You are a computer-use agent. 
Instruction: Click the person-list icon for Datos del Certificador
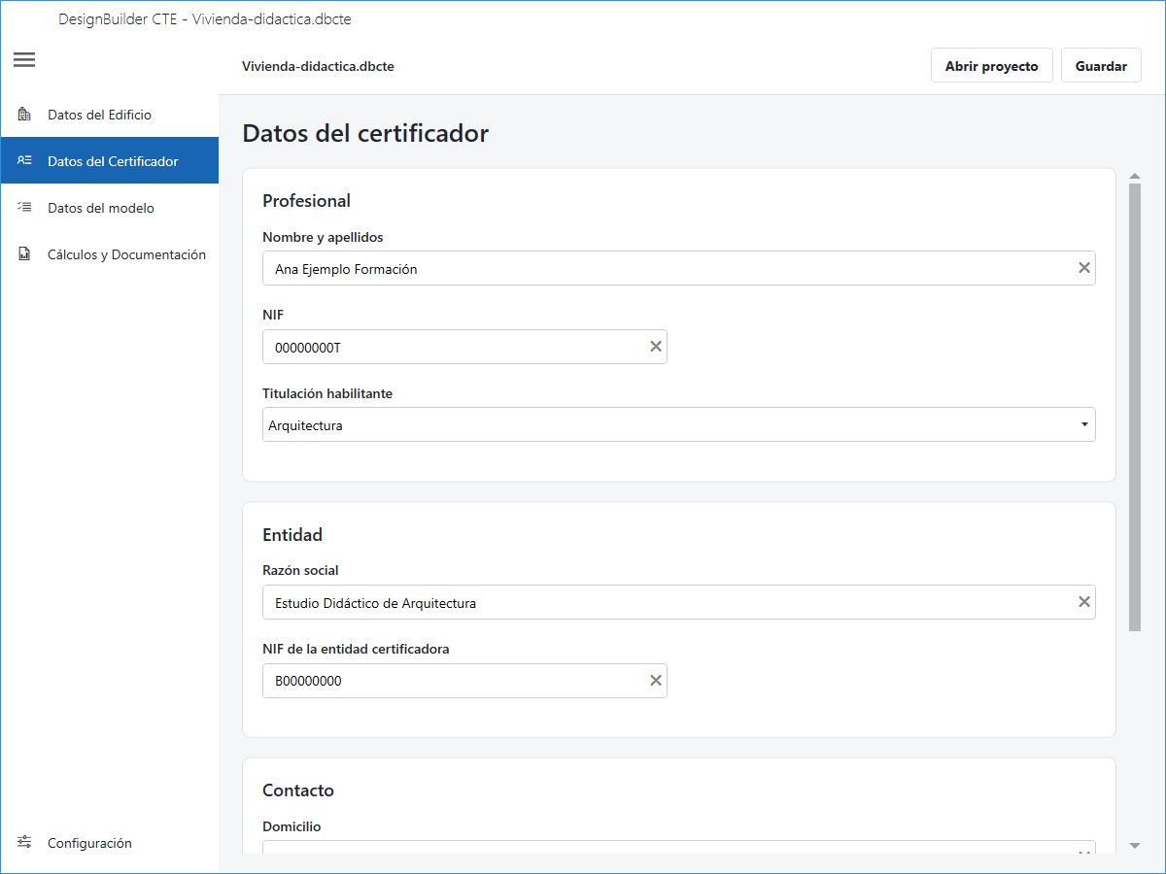(x=25, y=161)
